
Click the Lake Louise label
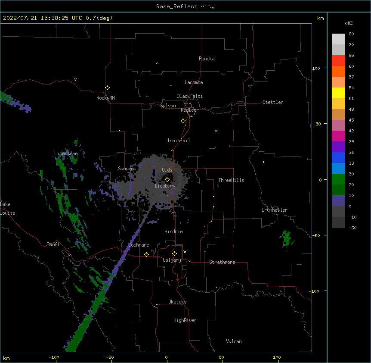click(x=8, y=209)
